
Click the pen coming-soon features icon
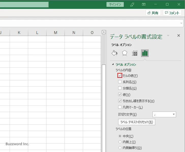(x=132, y=5)
